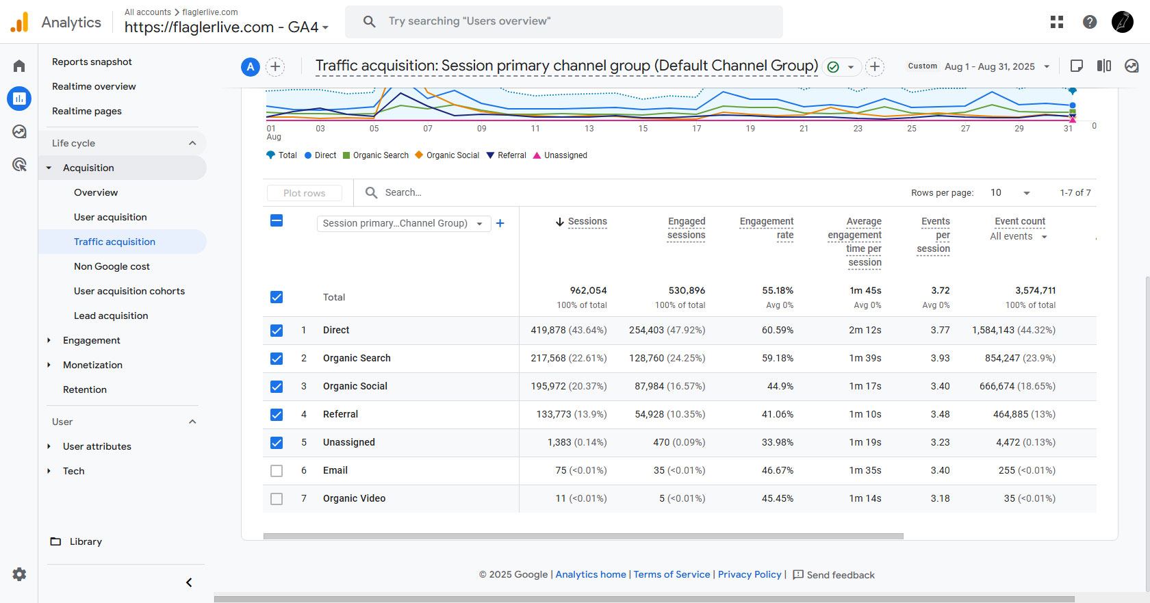Open Realtime pages
This screenshot has width=1150, height=603.
pyautogui.click(x=87, y=111)
